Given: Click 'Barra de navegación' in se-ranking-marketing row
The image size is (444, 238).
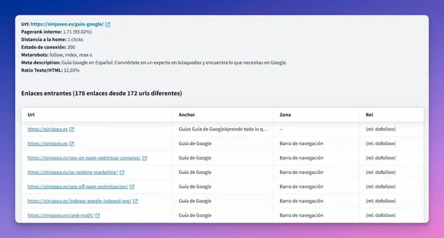Looking at the screenshot, I should point(301,172).
